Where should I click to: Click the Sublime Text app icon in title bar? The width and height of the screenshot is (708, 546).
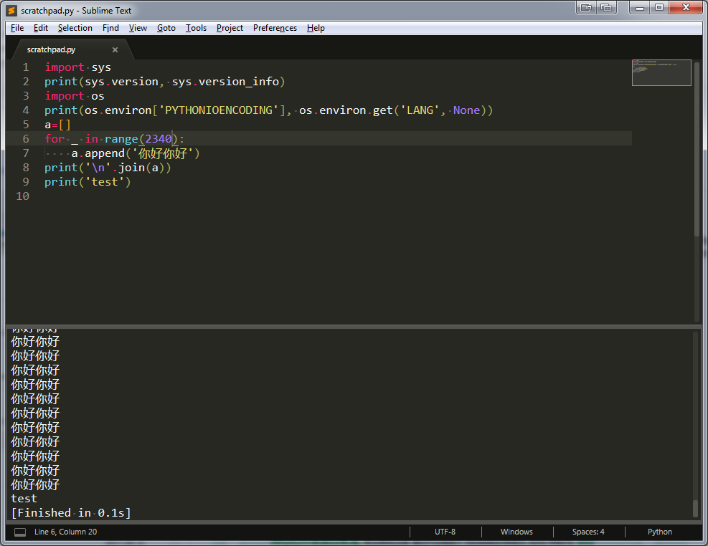coord(11,10)
